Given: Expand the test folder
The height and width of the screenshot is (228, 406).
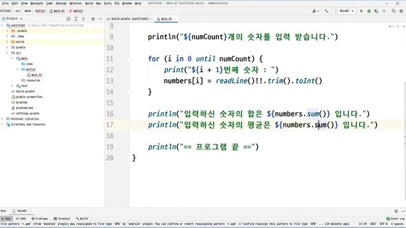Looking at the screenshot, I should [x=12, y=85].
